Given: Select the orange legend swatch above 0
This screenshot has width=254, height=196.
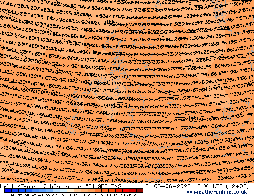Looking at the screenshot, I should (x=98, y=191).
